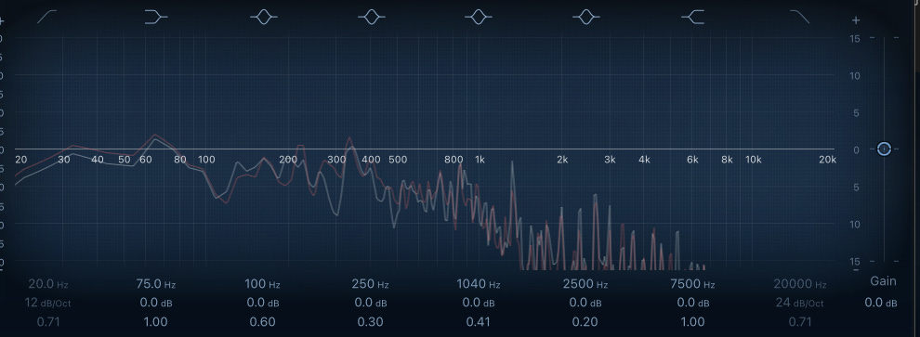Toggle the bell band icon above 100 Hz
920x337 pixels.
pyautogui.click(x=263, y=17)
